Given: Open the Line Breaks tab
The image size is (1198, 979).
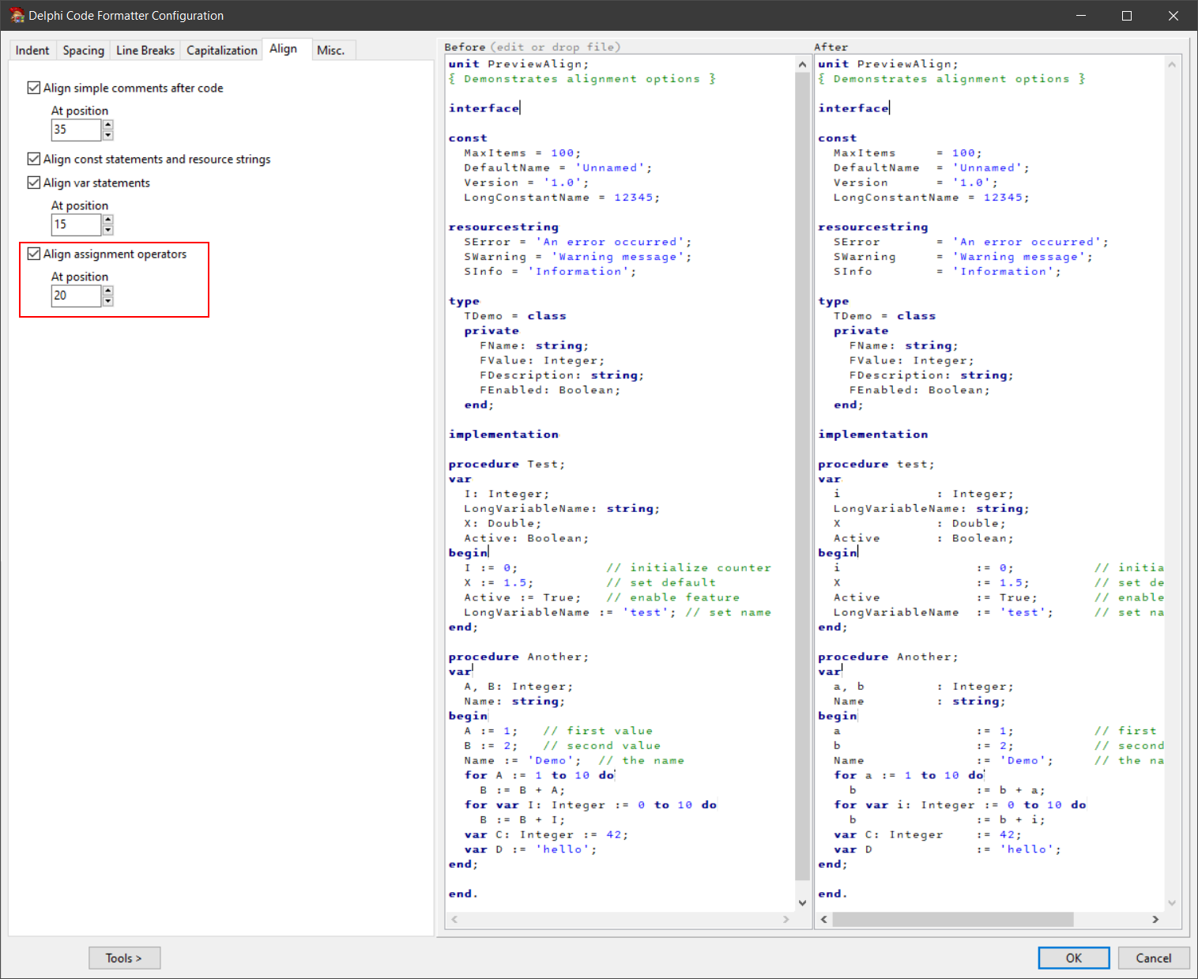Looking at the screenshot, I should pyautogui.click(x=145, y=51).
